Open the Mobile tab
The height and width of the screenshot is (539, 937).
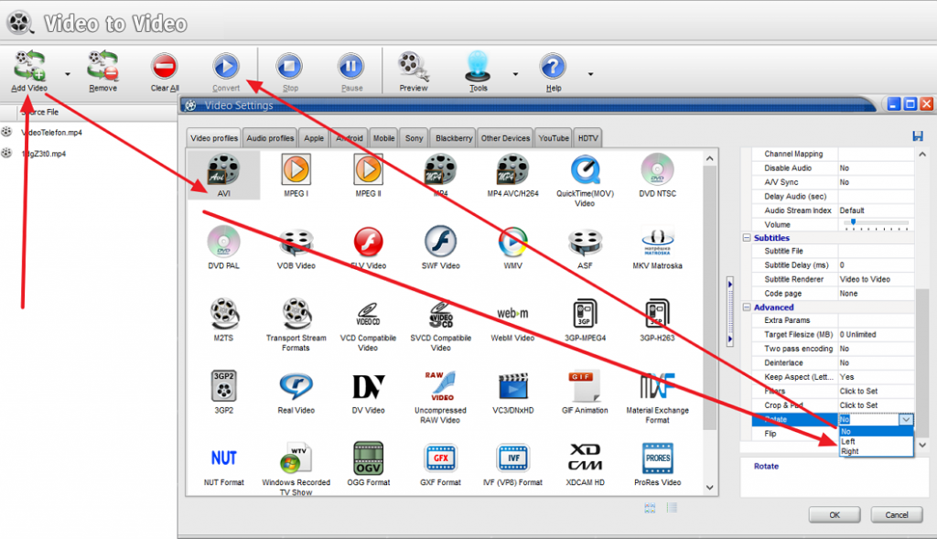[x=383, y=138]
